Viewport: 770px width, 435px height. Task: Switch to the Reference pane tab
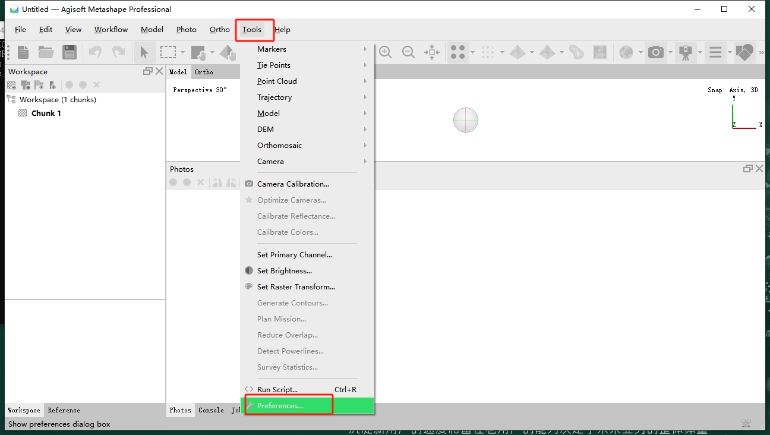(64, 410)
